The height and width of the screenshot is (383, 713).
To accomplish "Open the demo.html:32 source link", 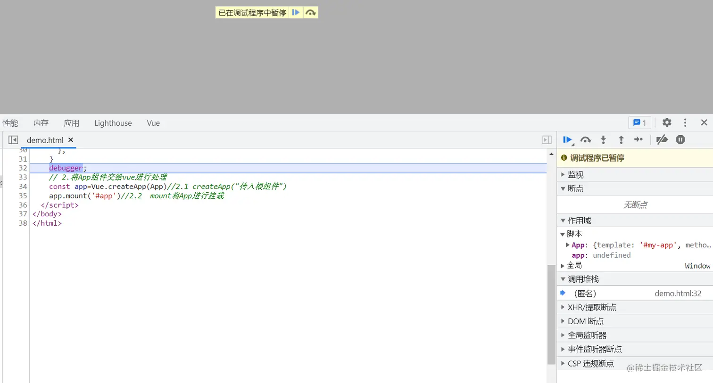I will [x=678, y=293].
